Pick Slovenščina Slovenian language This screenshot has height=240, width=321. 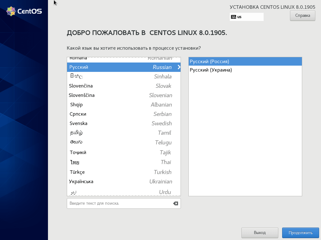pyautogui.click(x=124, y=95)
